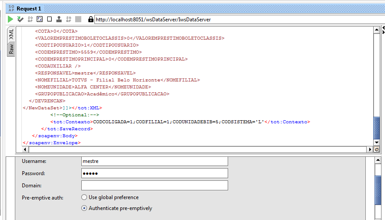Click the closing soapenv:Body tag
This screenshot has height=220, width=385.
point(55,136)
